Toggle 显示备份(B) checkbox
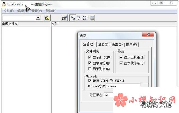The width and height of the screenshot is (179, 113). [90, 63]
